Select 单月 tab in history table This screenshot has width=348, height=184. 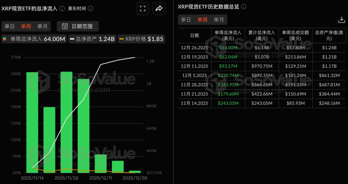[219, 20]
